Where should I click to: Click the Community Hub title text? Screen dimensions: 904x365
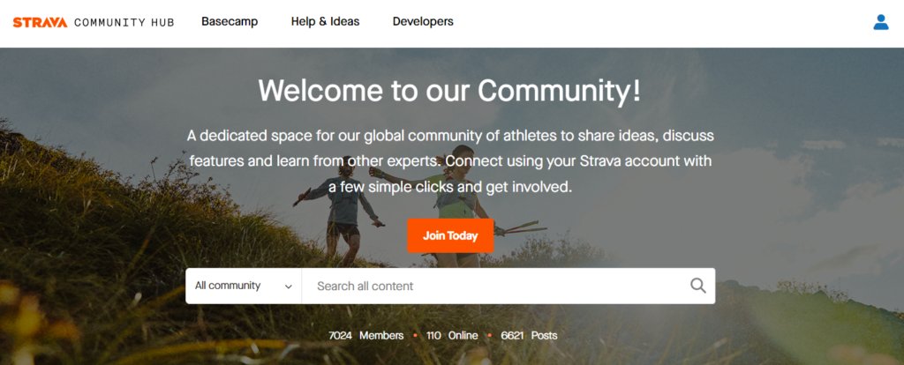[x=124, y=22]
